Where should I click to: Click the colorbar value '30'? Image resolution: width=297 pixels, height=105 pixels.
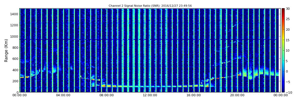288,9
